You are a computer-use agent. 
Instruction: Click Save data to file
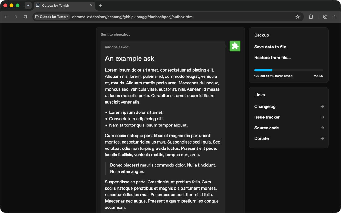(x=270, y=47)
